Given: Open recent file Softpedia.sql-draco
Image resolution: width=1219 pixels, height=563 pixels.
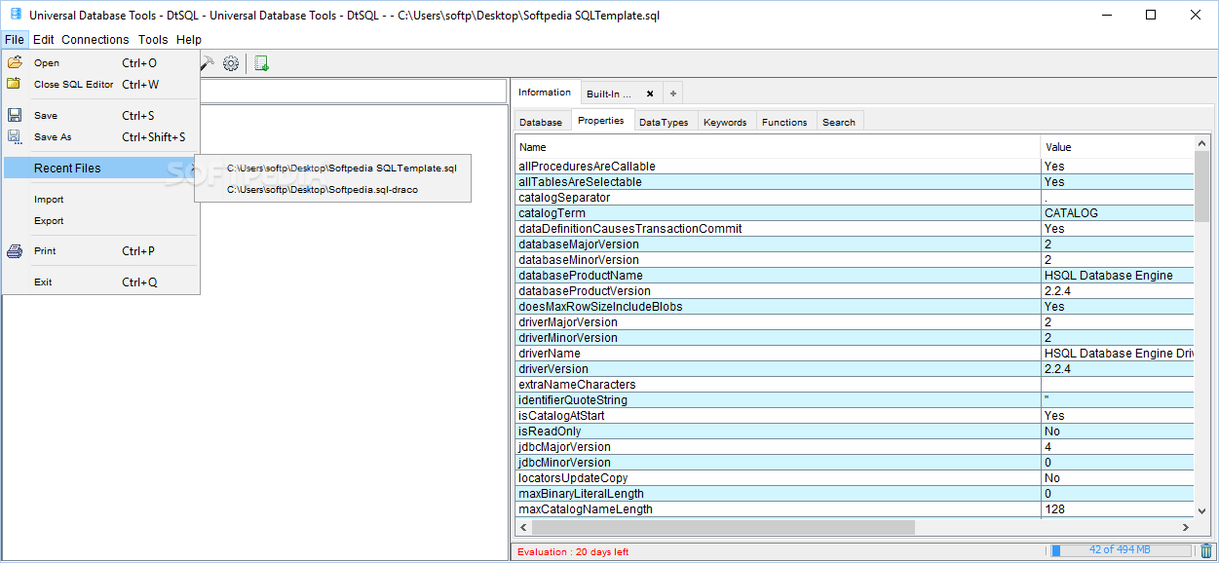Looking at the screenshot, I should (333, 189).
